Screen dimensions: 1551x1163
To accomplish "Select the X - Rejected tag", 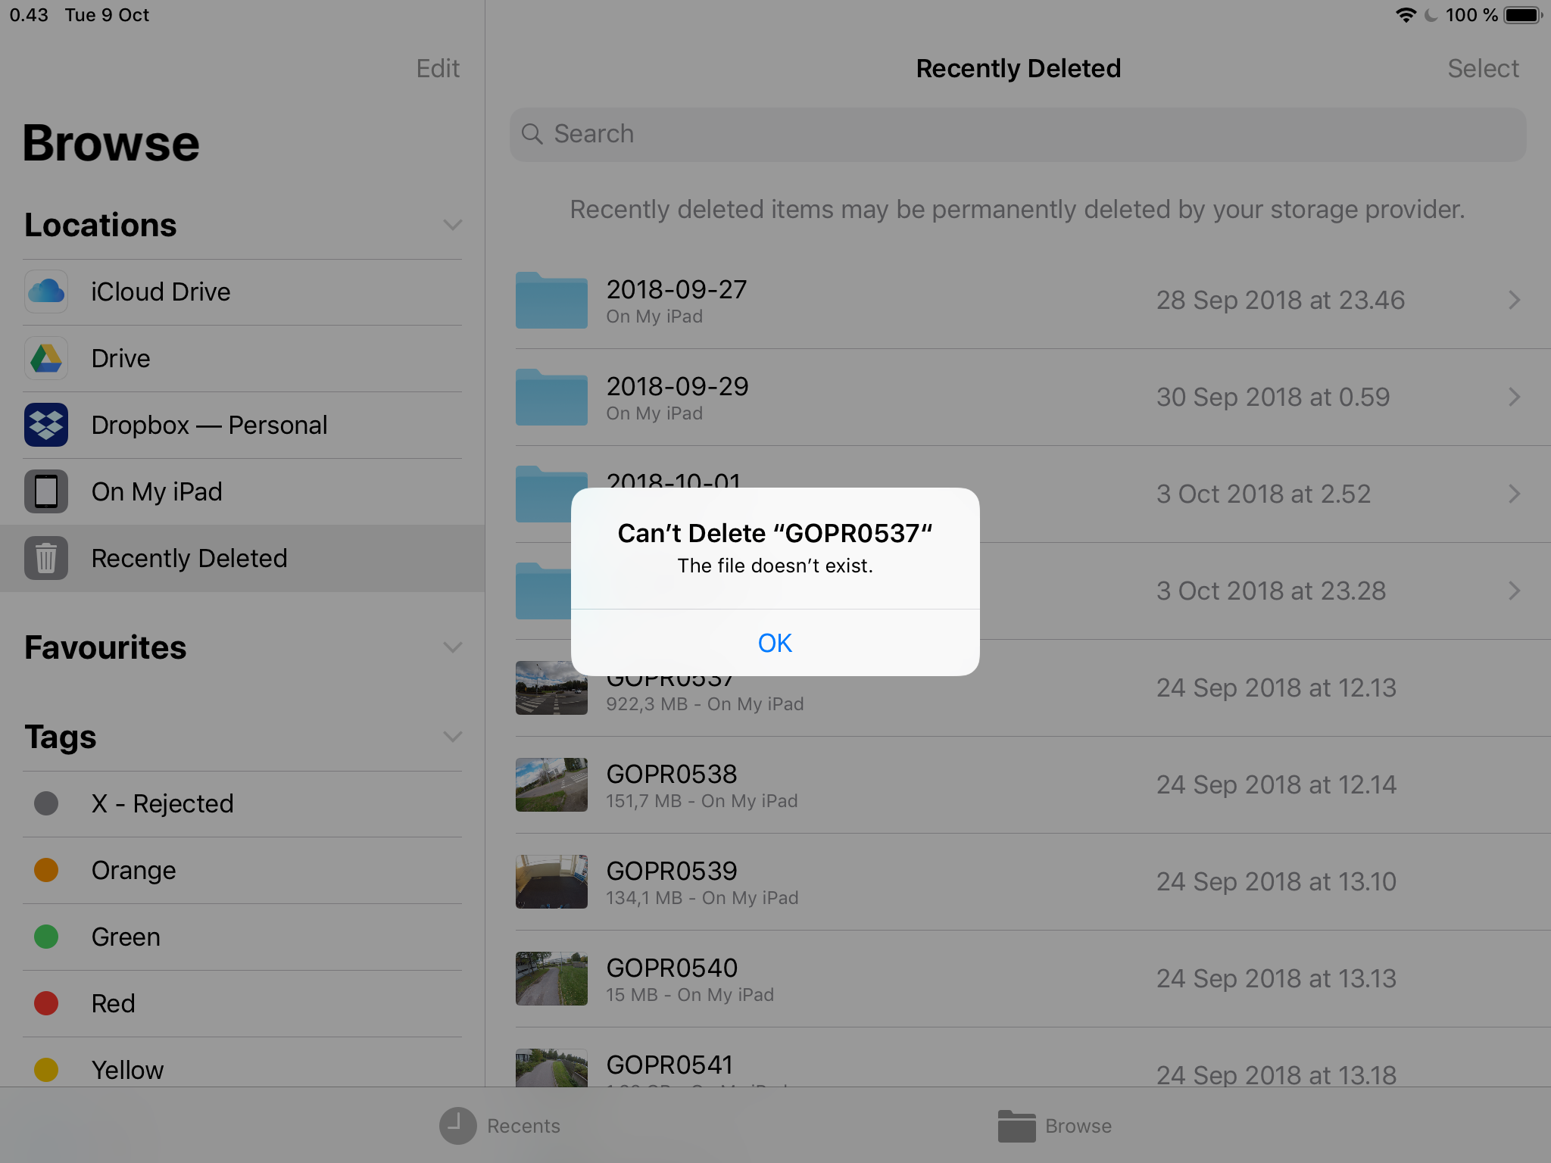I will click(162, 803).
